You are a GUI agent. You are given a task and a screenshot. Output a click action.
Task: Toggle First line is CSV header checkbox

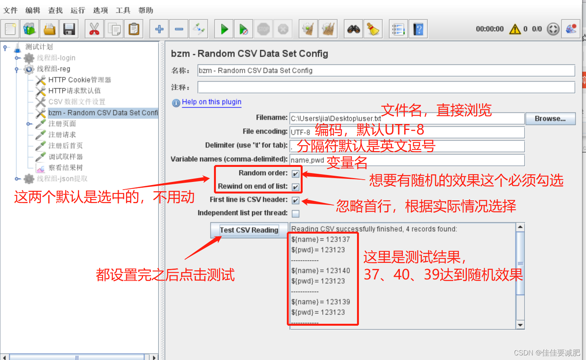pyautogui.click(x=296, y=200)
